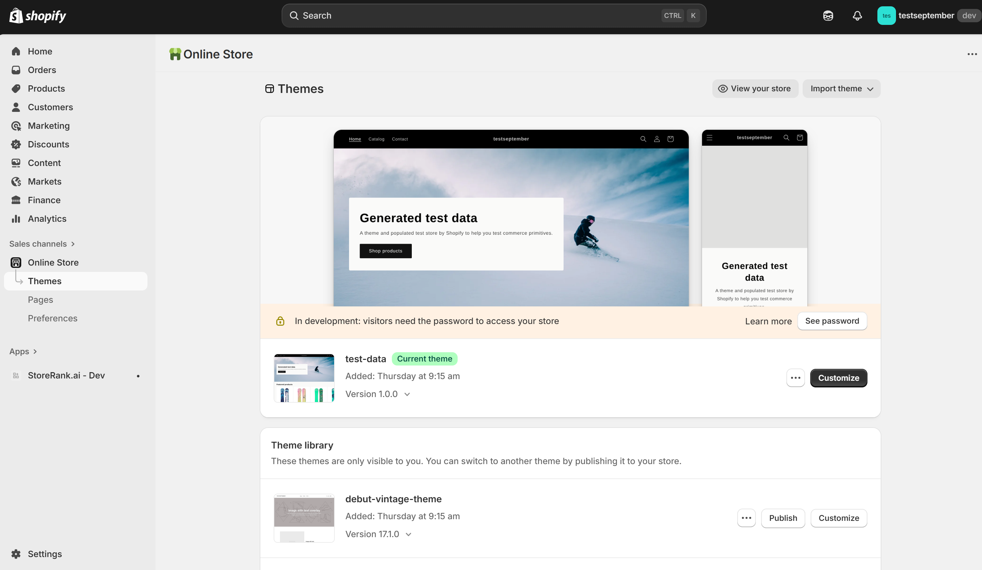This screenshot has width=982, height=570.
Task: Click the Learn more link
Action: pos(768,321)
